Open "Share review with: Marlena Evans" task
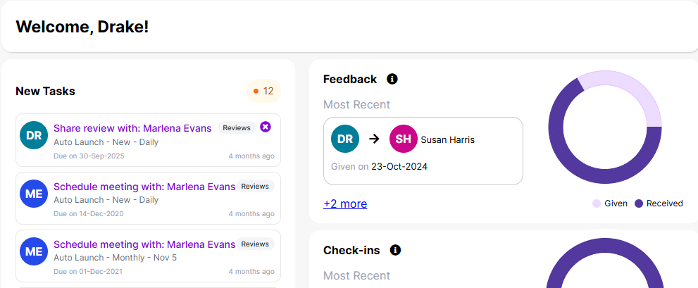698x288 pixels. [132, 128]
